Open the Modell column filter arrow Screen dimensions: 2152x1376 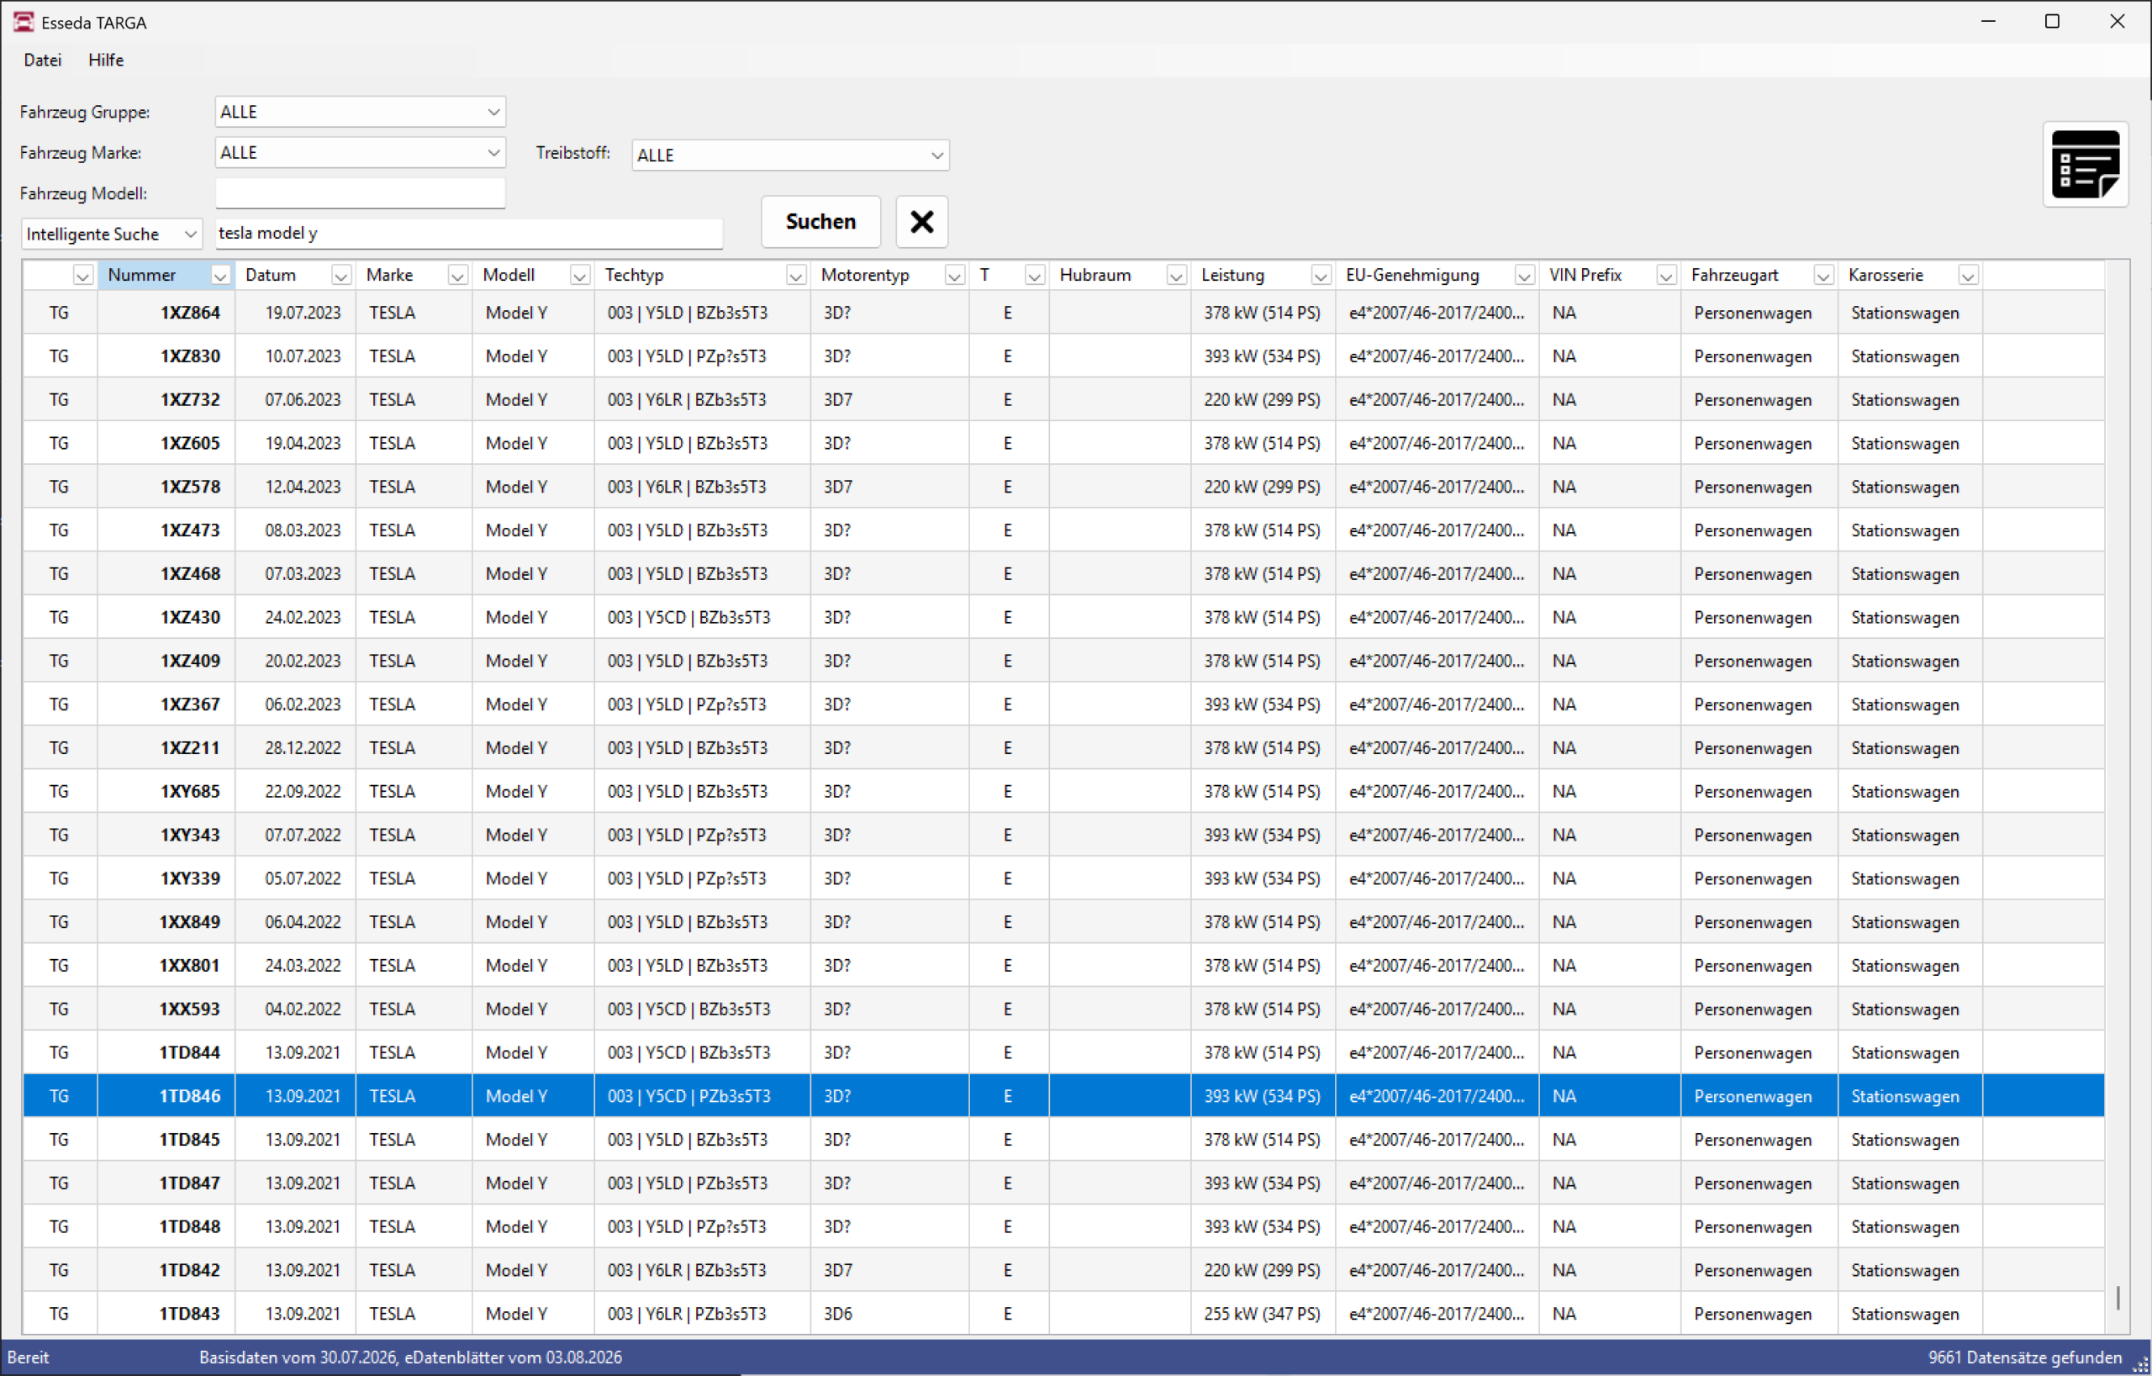[x=579, y=276]
